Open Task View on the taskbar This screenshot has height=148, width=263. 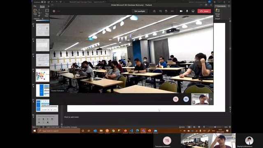[x=89, y=131]
